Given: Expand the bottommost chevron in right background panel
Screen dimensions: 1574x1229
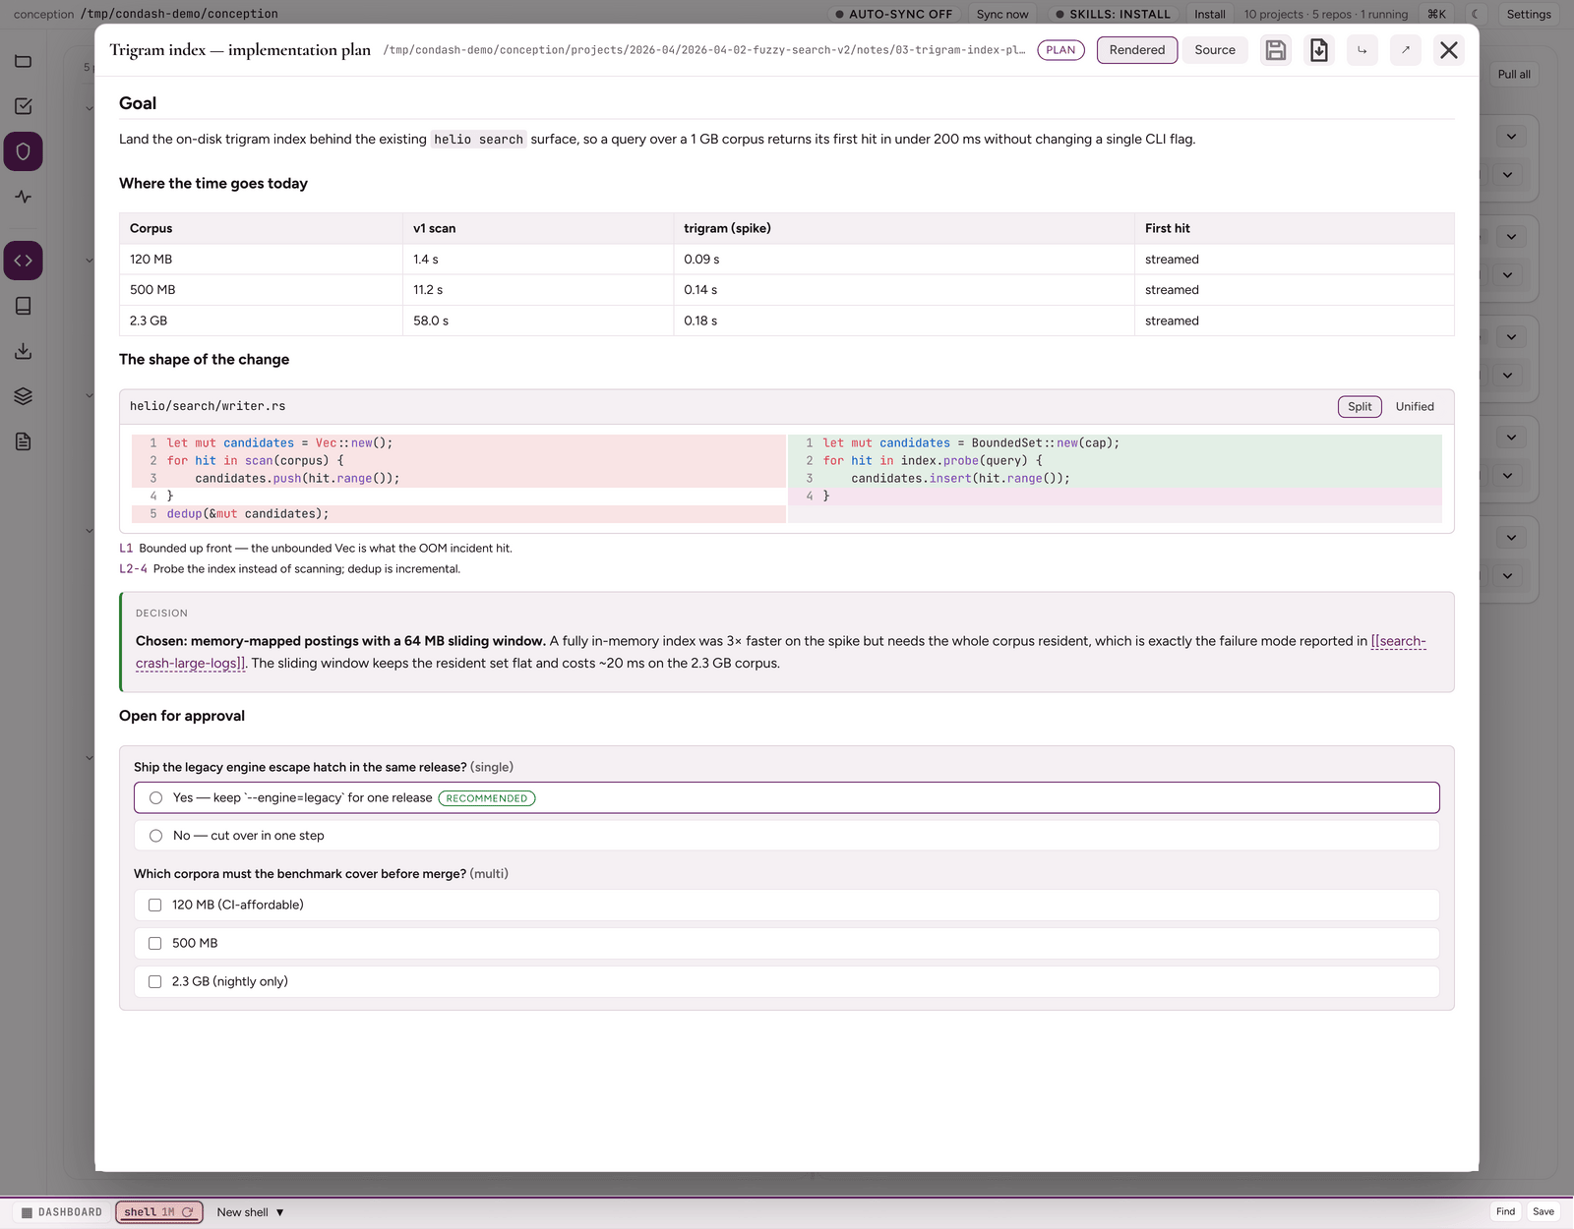Looking at the screenshot, I should (1507, 576).
